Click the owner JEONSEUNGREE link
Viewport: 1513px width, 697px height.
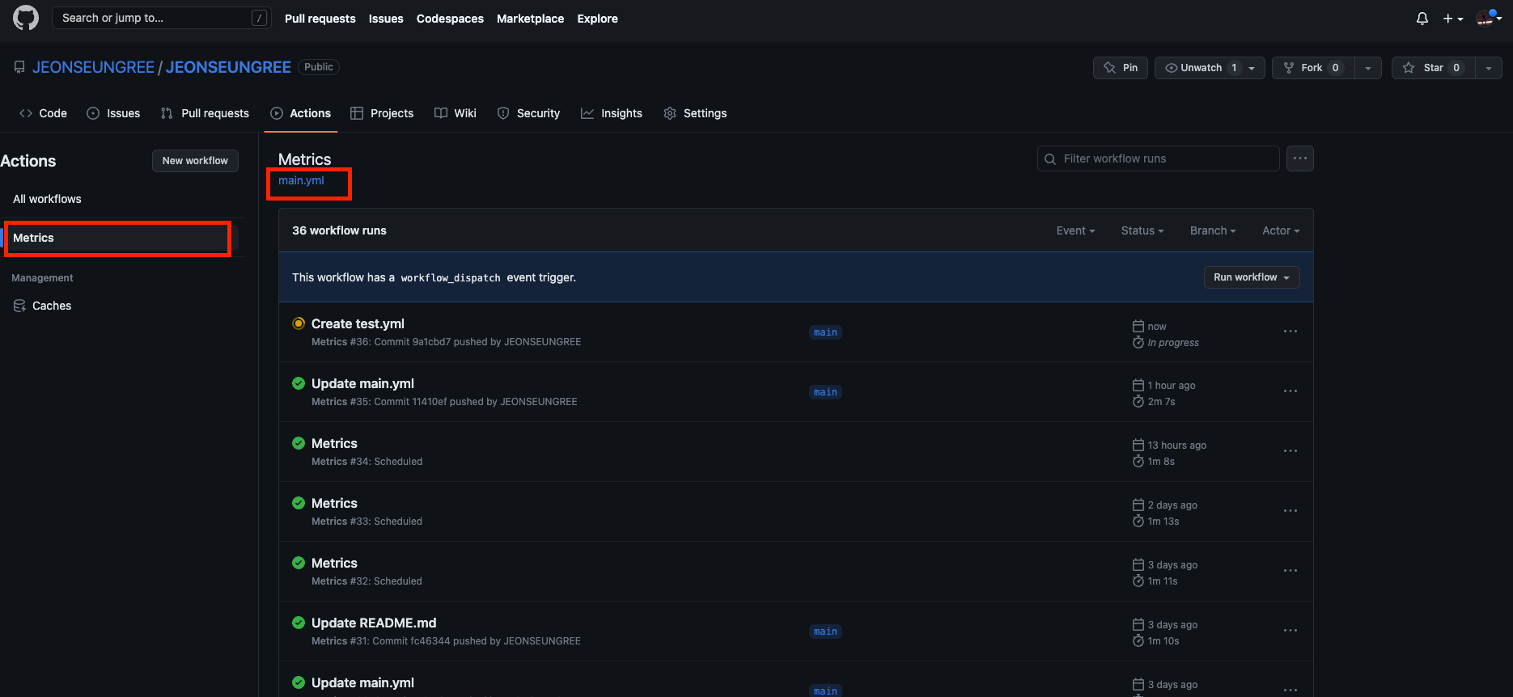click(93, 67)
